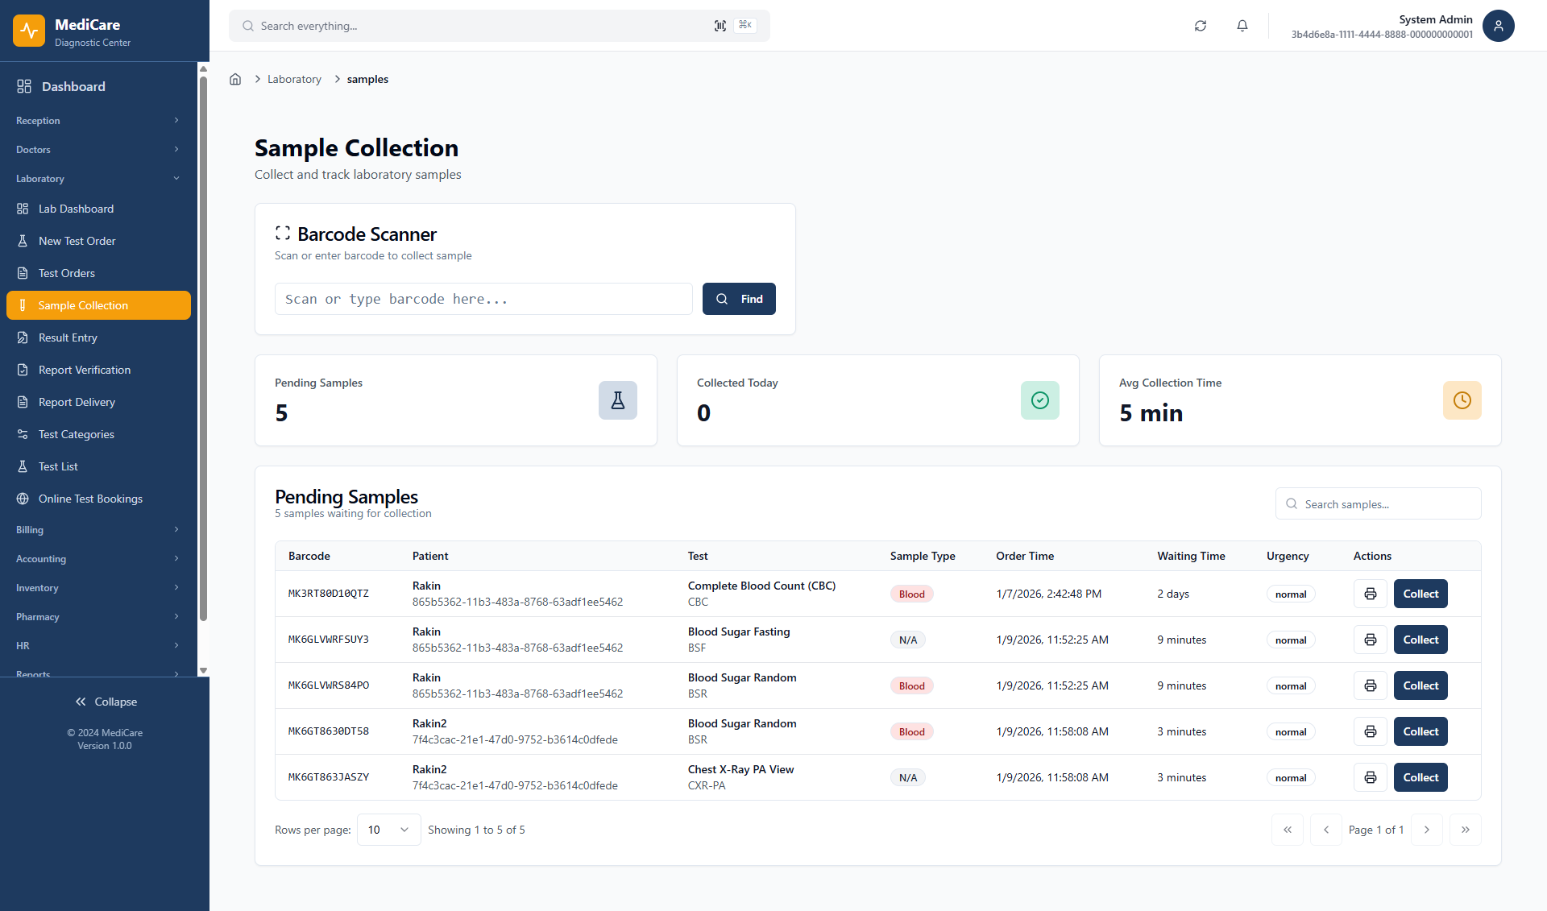Select the Result Entry flask icon in sidebar
1547x911 pixels.
[23, 337]
